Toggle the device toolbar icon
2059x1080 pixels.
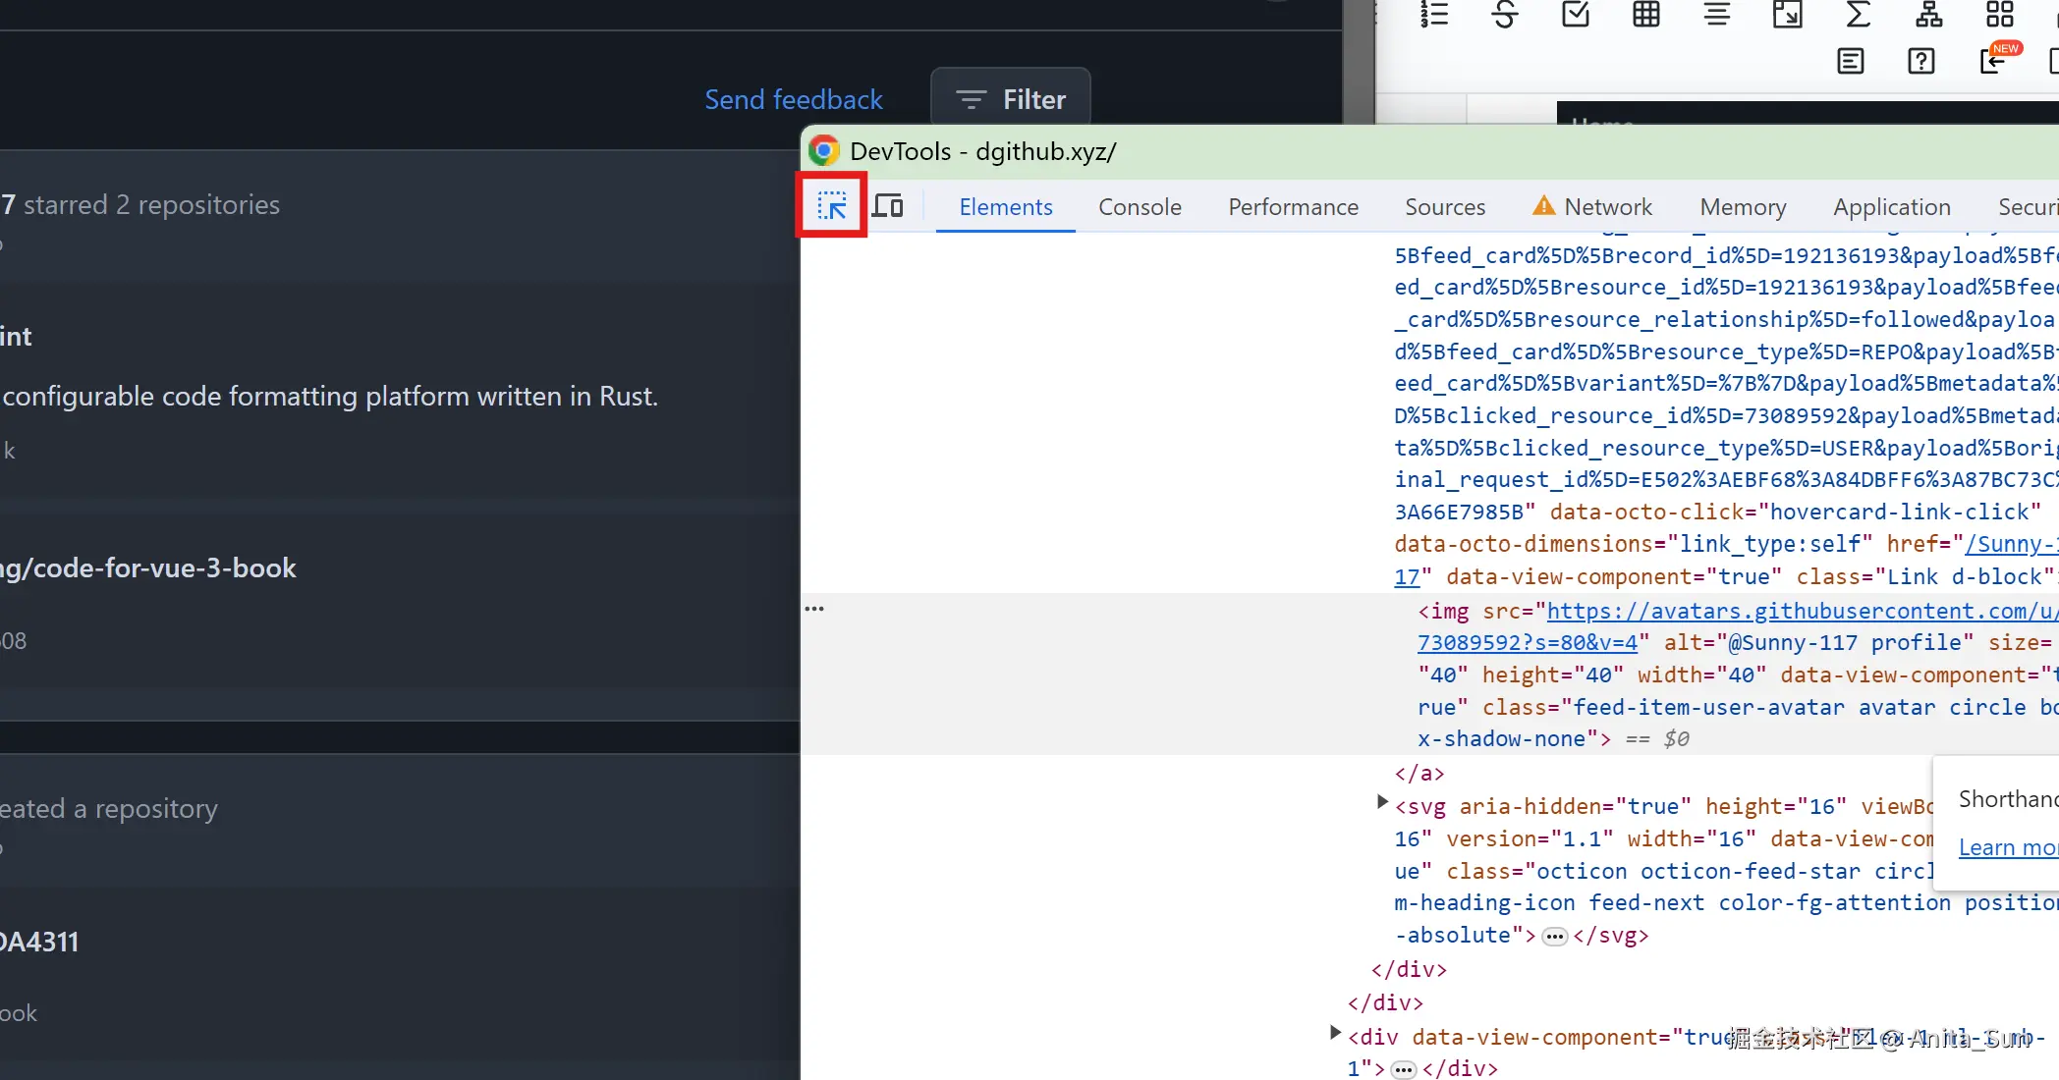coord(888,206)
